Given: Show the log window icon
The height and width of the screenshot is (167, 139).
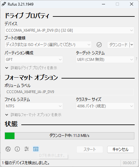Looking at the screenshot, I should (x=36, y=149).
